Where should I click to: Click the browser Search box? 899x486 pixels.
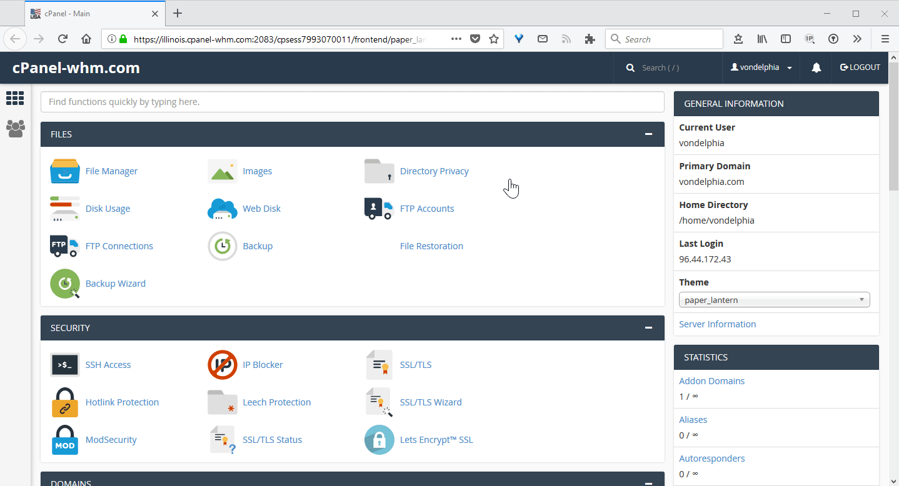[664, 39]
